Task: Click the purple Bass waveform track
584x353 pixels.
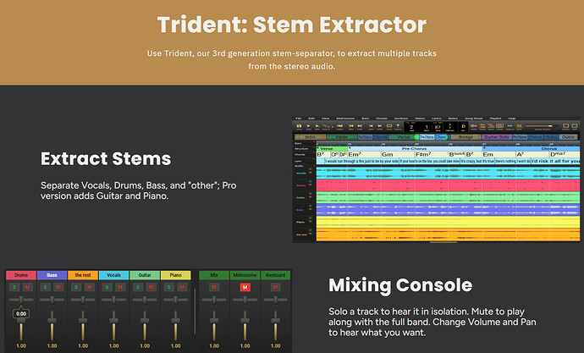Action: pyautogui.click(x=448, y=210)
